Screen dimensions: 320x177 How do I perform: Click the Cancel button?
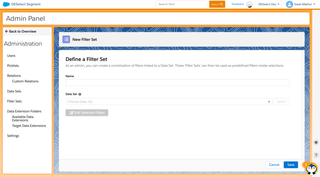pos(274,165)
